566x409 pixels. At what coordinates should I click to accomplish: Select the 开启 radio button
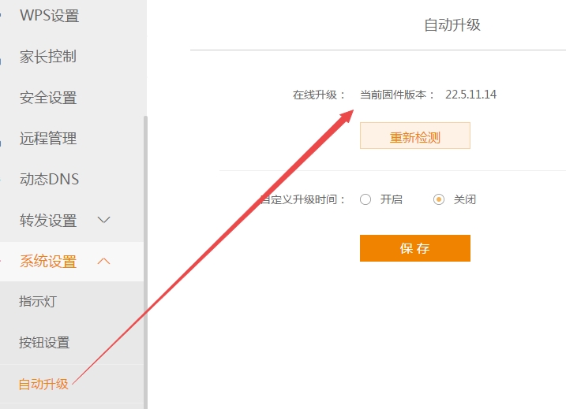point(365,199)
